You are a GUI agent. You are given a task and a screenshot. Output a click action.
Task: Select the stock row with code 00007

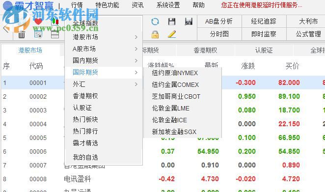point(163,165)
